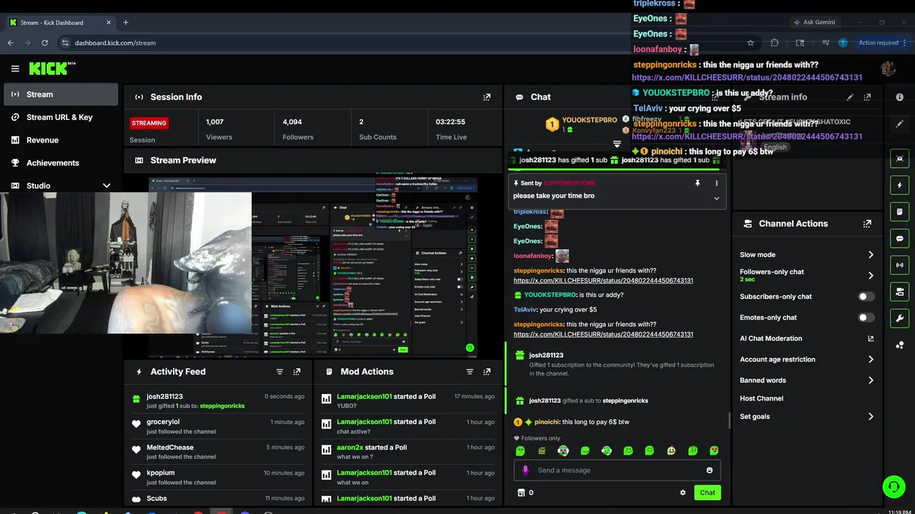Expand the Studio sidebar section
The image size is (915, 514).
coord(107,186)
